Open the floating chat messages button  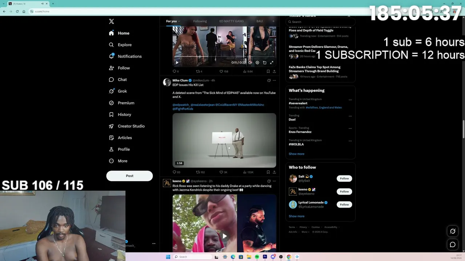pyautogui.click(x=453, y=245)
